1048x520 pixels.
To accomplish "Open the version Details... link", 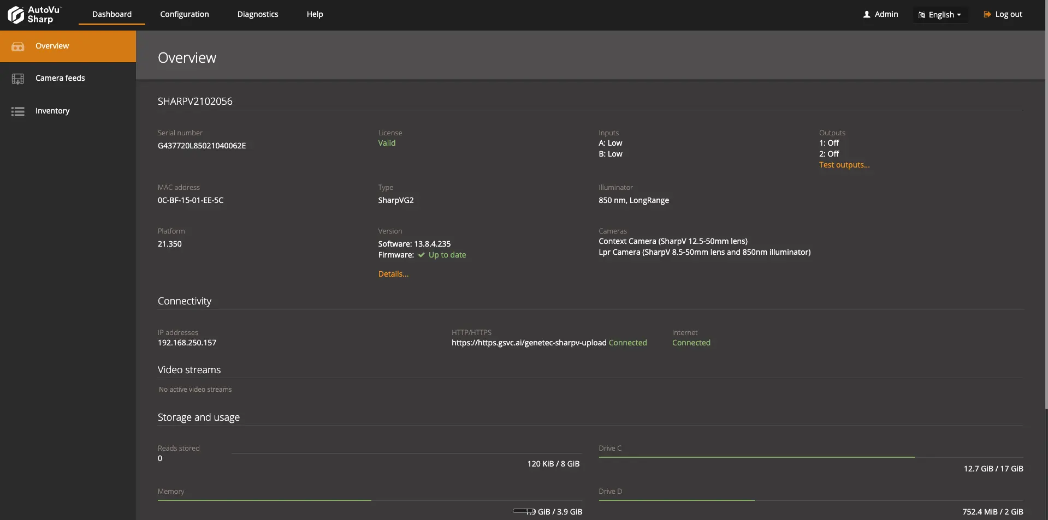I will coord(393,274).
